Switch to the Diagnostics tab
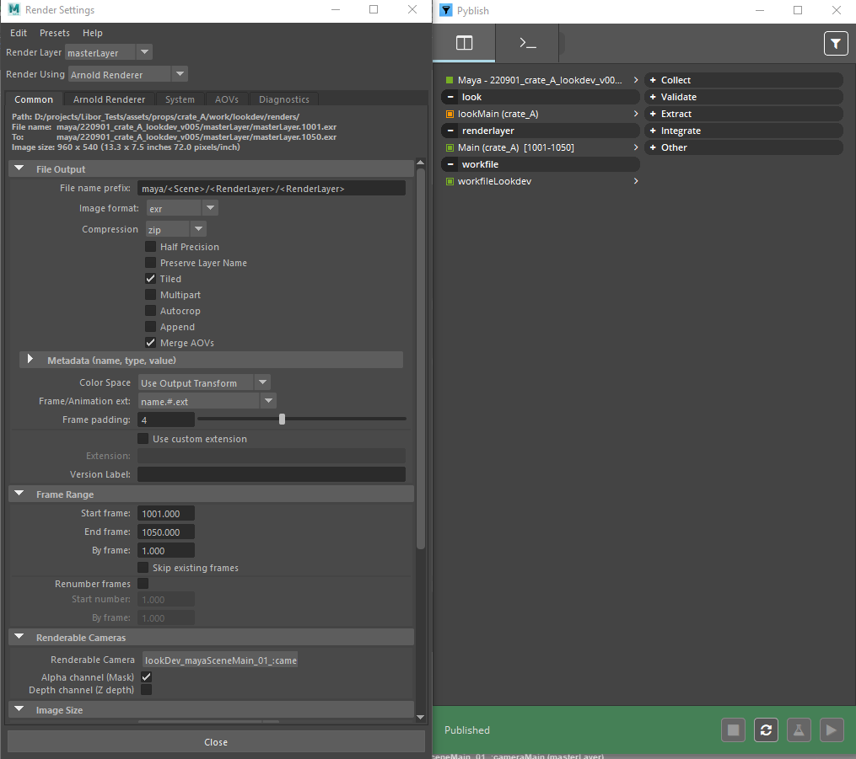 pos(284,99)
